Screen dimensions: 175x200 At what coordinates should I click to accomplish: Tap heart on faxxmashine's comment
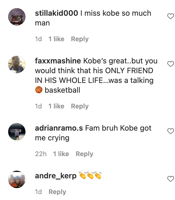[170, 64]
